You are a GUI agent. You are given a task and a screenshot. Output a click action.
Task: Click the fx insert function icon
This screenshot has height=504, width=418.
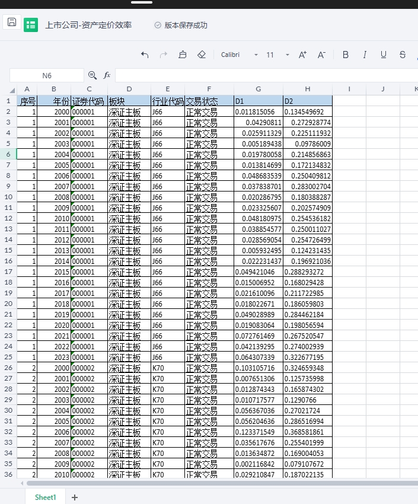coord(107,75)
